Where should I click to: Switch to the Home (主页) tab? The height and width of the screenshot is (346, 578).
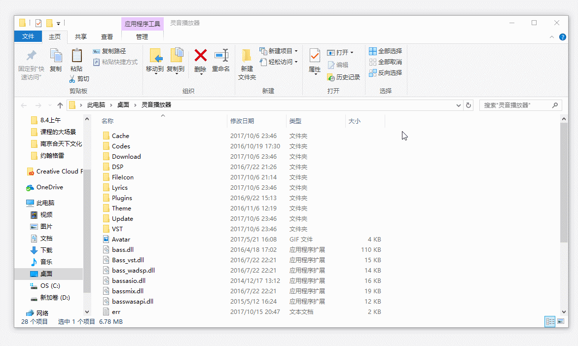(55, 37)
